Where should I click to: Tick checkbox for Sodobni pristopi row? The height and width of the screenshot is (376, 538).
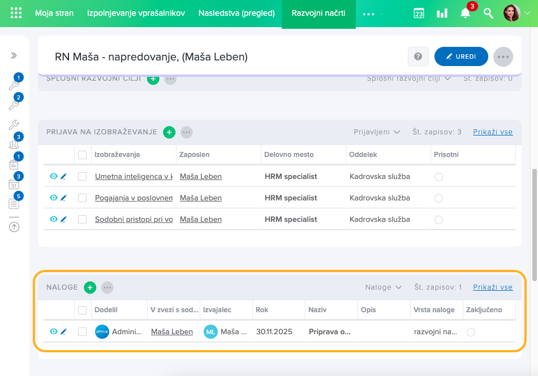[83, 220]
